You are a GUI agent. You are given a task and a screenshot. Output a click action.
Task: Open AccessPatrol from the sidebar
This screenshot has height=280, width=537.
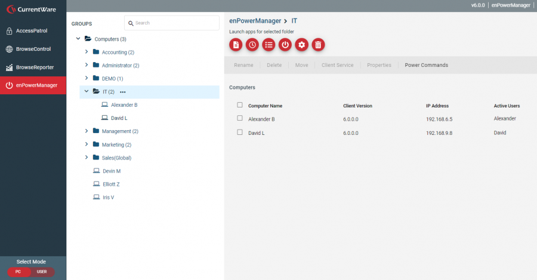33,31
